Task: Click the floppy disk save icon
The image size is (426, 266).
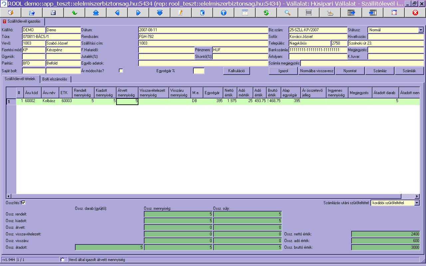Action: (53, 13)
